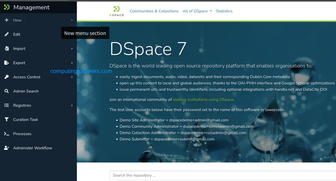
Task: Select the New plus icon in sidebar
Action: [x=7, y=20]
